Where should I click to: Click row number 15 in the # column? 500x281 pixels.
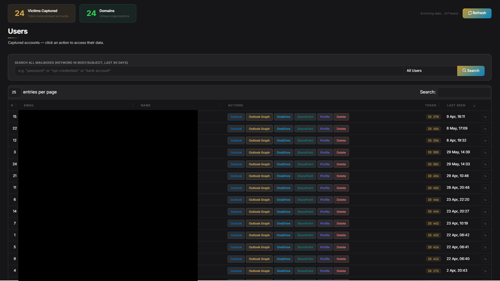coord(15,117)
